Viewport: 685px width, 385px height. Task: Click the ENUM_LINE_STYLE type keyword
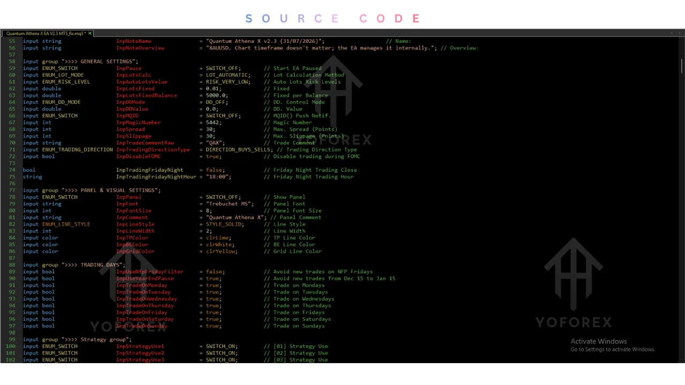[x=66, y=225]
